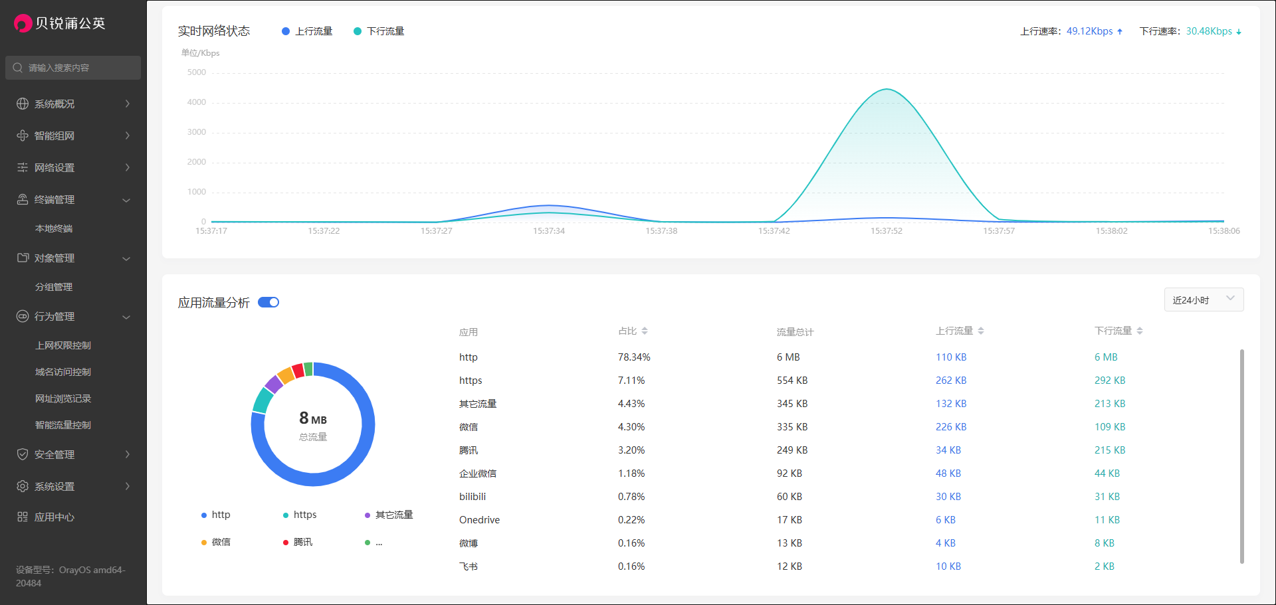The width and height of the screenshot is (1276, 605).
Task: Collapse 对象管理 menu chevron
Action: 126,258
